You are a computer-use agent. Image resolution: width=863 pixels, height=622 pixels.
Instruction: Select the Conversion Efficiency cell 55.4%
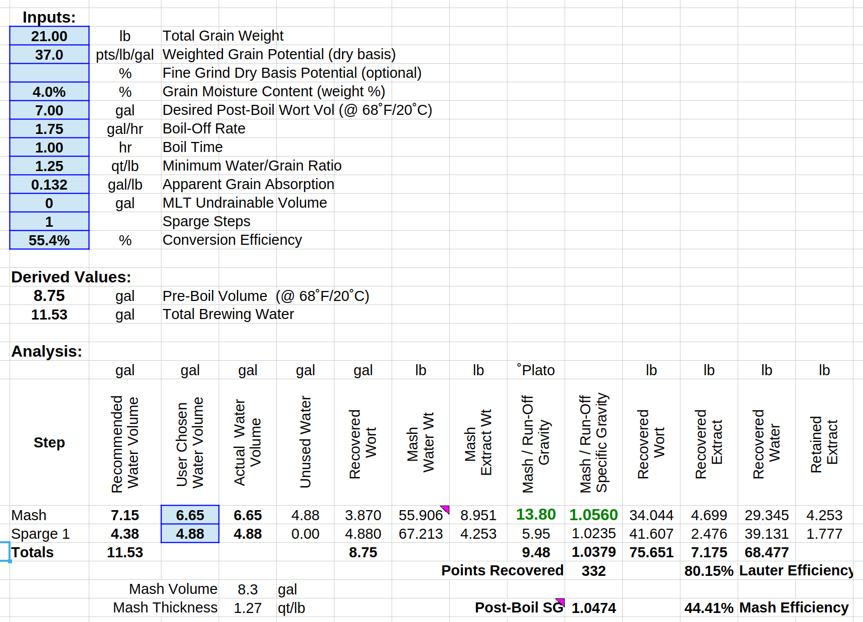click(49, 240)
